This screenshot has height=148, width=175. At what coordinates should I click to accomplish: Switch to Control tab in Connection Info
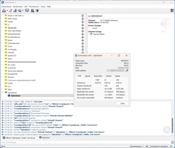tap(109, 76)
